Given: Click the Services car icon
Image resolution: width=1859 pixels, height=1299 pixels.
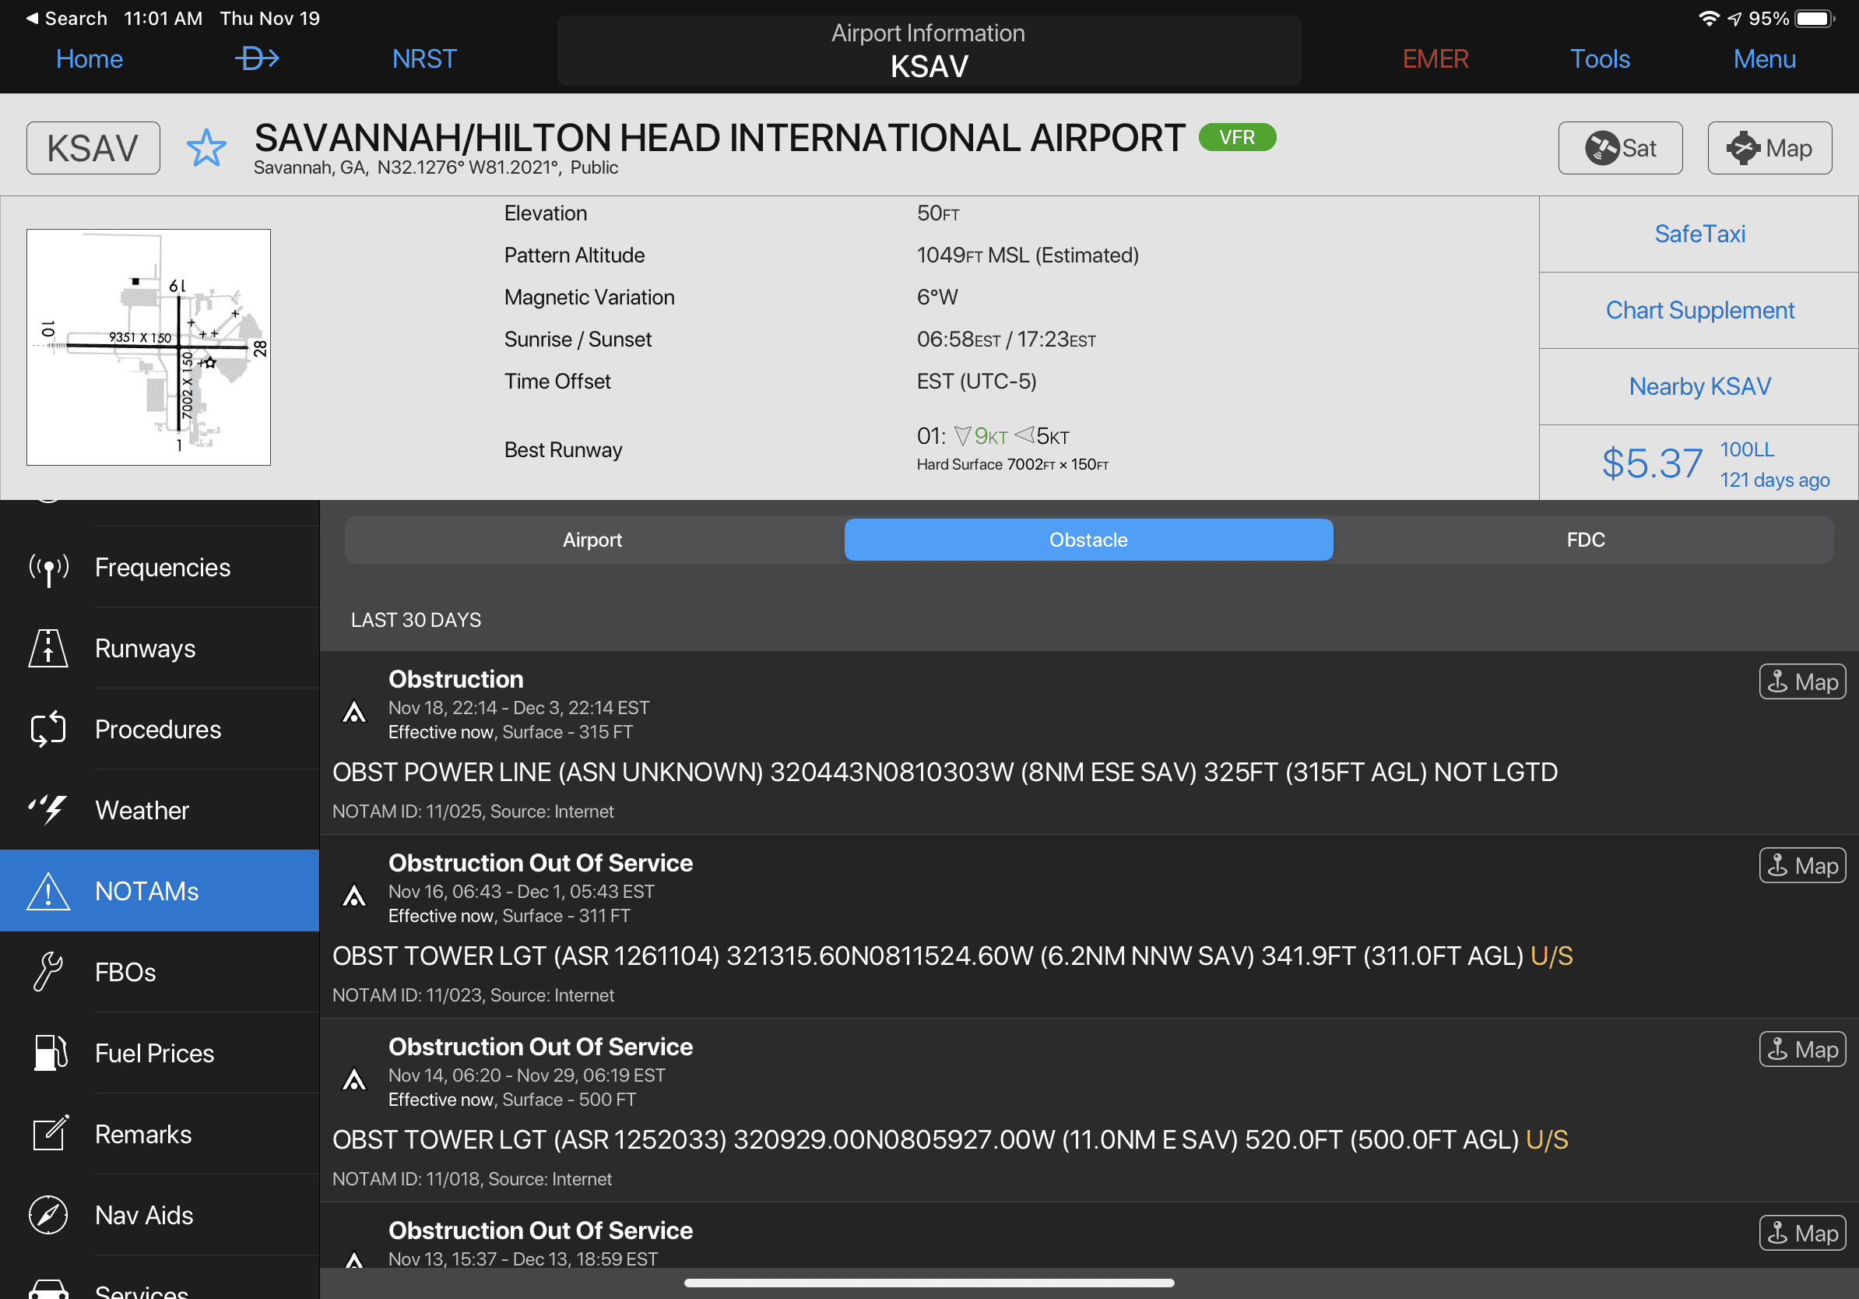Looking at the screenshot, I should tap(48, 1290).
